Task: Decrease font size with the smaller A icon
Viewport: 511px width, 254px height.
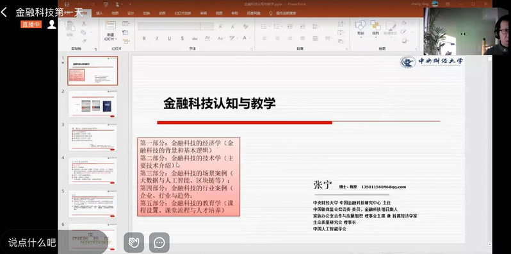Action: [232, 27]
